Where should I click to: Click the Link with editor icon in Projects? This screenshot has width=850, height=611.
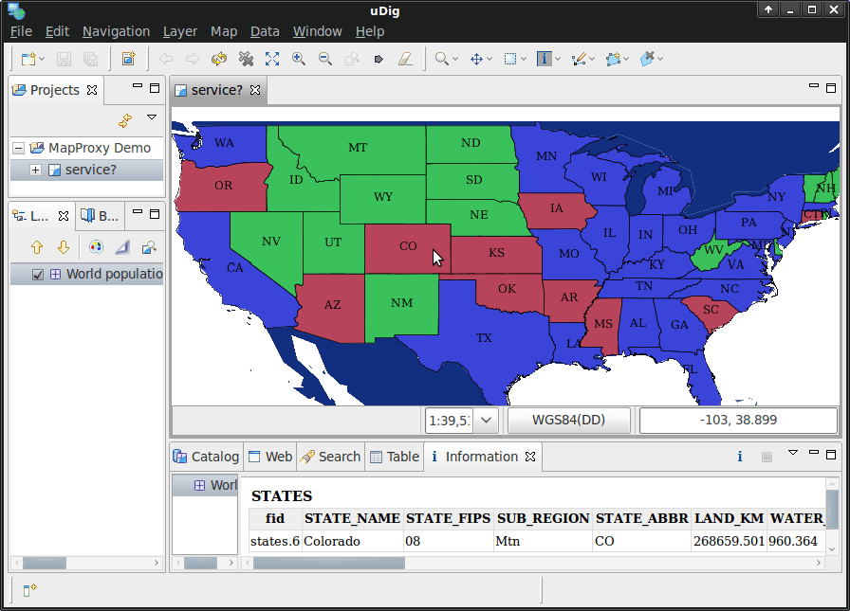(126, 120)
